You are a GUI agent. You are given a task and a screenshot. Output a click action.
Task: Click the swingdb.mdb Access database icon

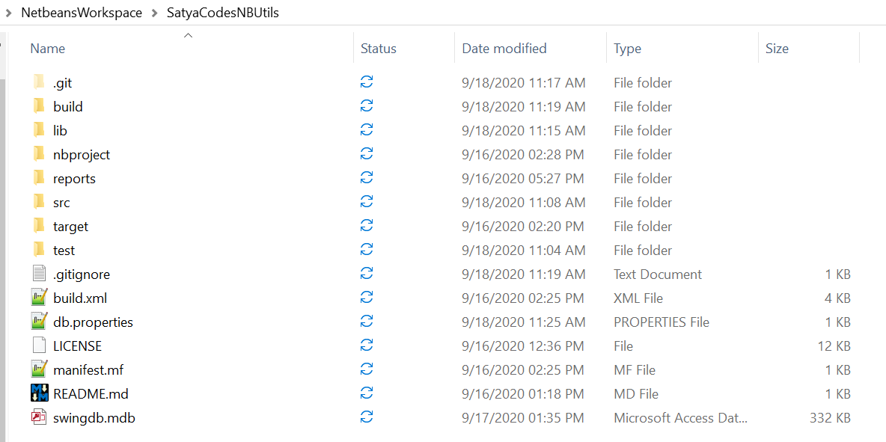click(x=39, y=417)
